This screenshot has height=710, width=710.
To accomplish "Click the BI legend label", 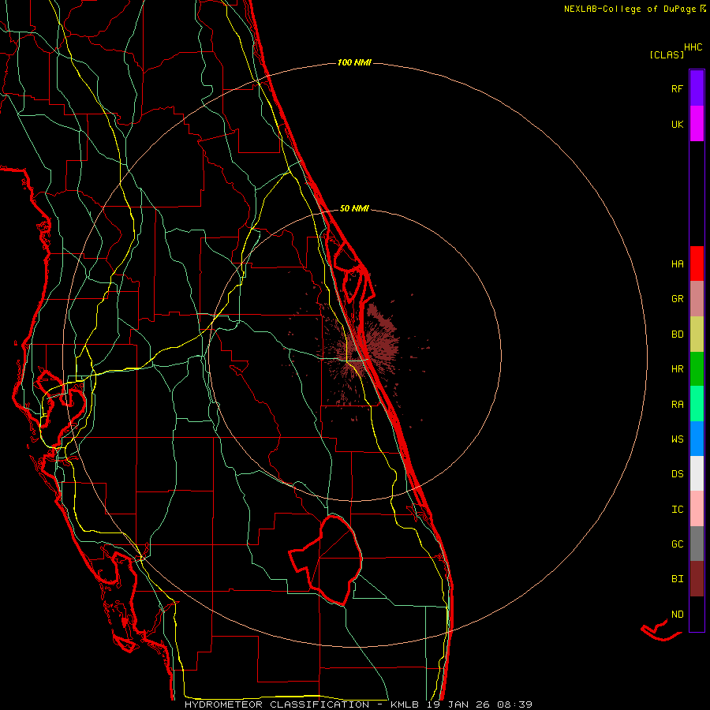I will pyautogui.click(x=677, y=579).
